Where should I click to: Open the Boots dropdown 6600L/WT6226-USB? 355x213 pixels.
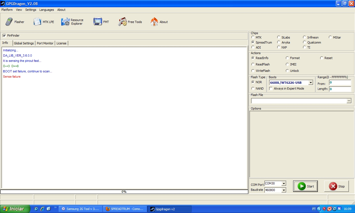[x=311, y=83]
